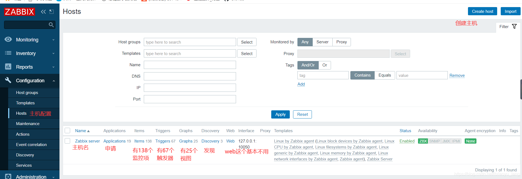522x179 pixels.
Task: Click the Reset filter button
Action: pos(302,114)
